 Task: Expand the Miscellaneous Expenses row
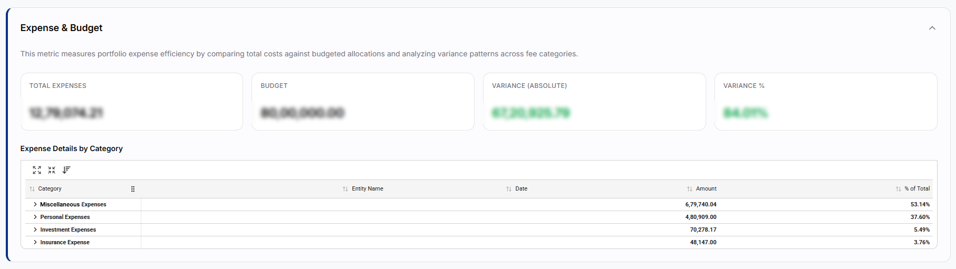pos(35,204)
